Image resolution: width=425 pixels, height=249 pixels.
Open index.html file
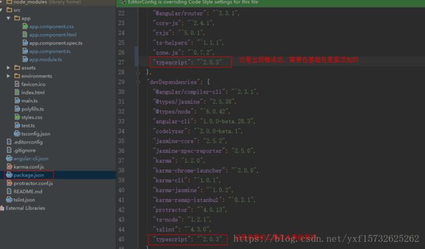pos(33,92)
